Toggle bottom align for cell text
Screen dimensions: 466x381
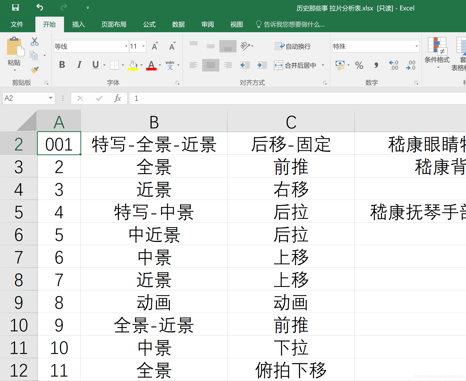click(x=228, y=47)
